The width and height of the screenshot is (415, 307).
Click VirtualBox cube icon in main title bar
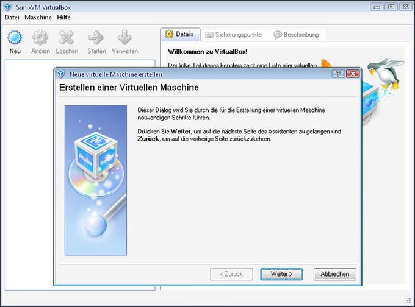[x=8, y=7]
